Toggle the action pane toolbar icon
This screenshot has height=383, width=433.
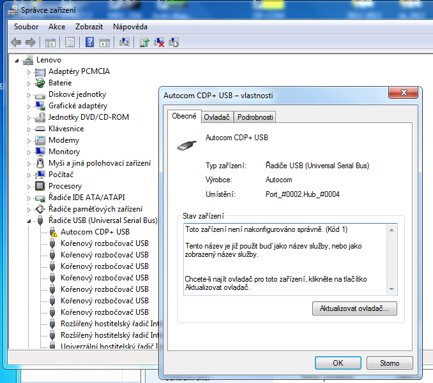[105, 43]
